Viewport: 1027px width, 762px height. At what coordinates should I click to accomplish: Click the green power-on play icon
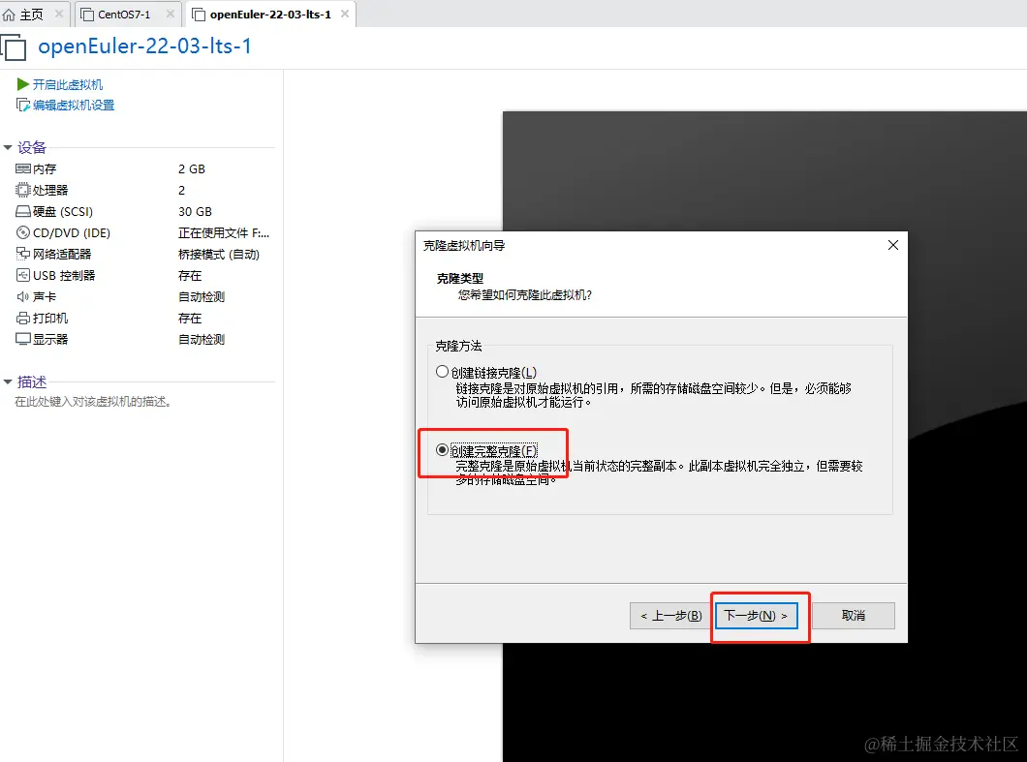23,84
